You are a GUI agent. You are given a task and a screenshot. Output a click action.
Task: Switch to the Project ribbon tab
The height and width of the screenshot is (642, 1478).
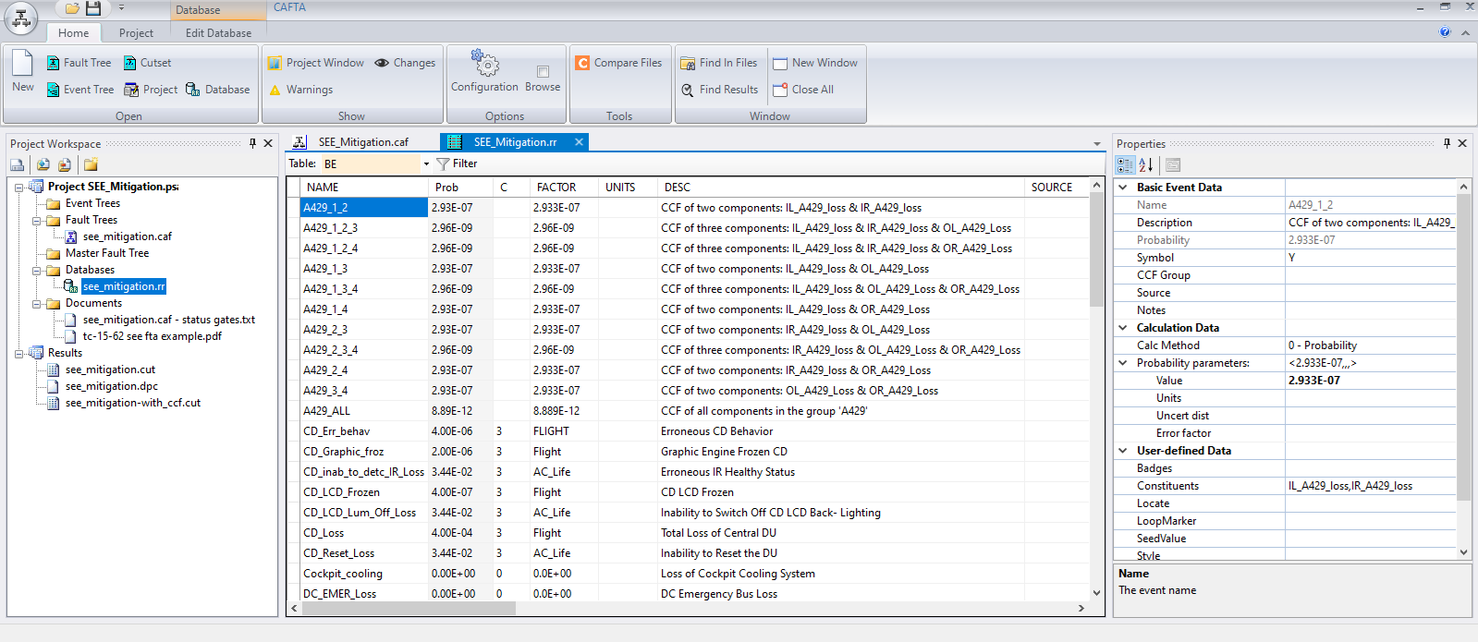tap(136, 33)
